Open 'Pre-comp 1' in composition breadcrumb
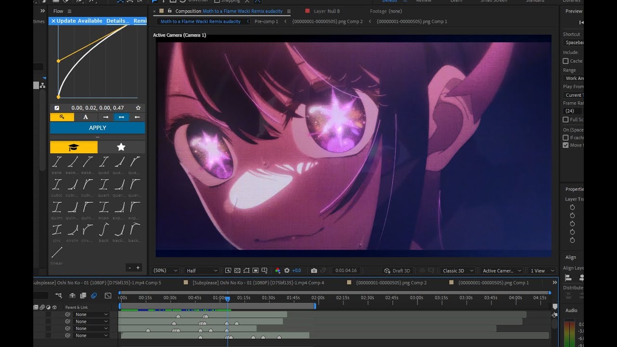 click(266, 21)
